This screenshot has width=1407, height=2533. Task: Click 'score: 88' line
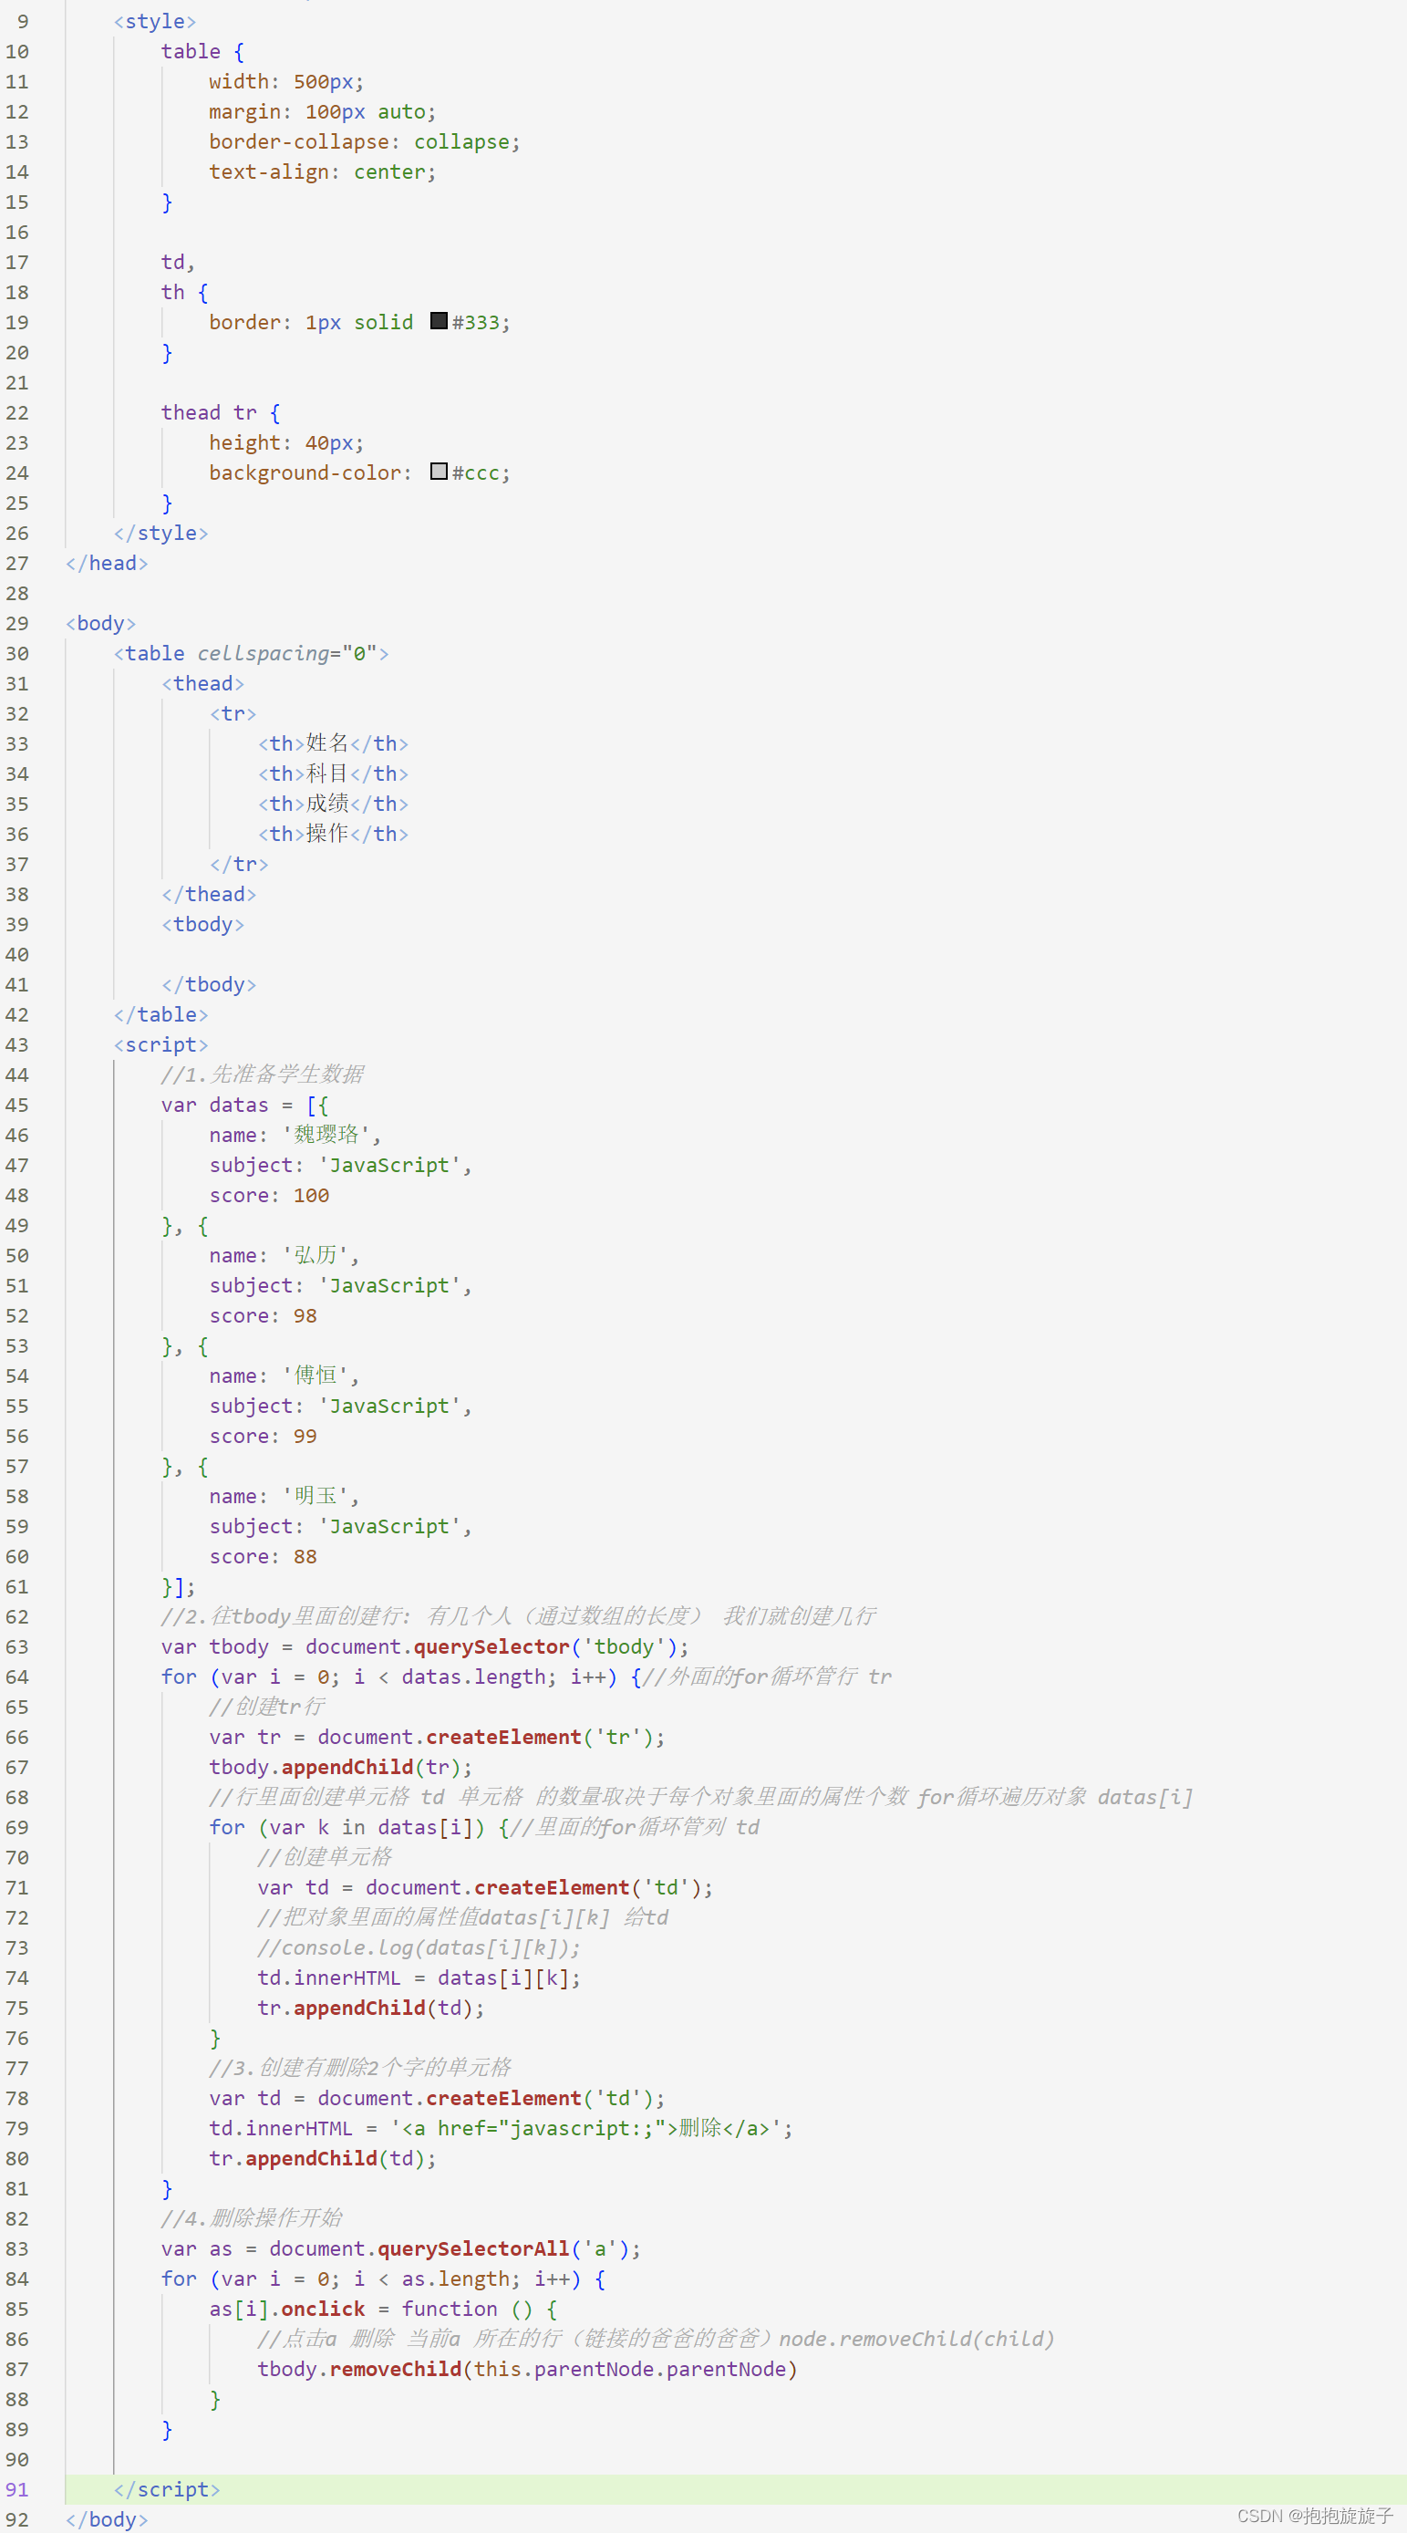point(263,1555)
